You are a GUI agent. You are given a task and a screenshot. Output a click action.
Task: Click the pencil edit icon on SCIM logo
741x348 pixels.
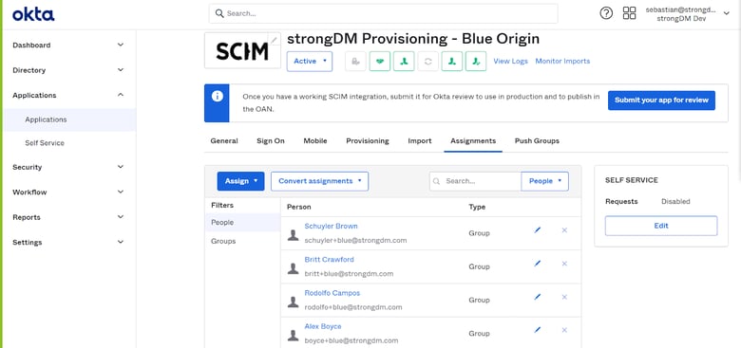(275, 40)
